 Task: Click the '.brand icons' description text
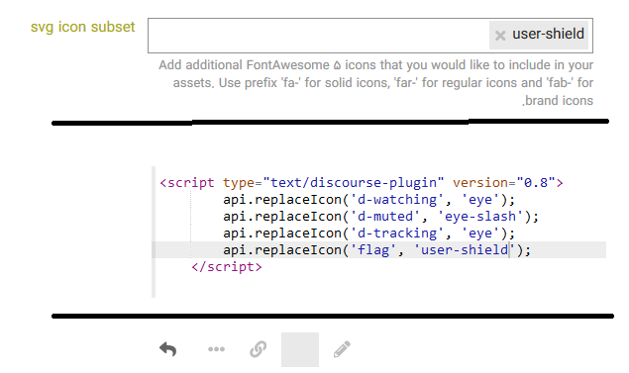[x=558, y=101]
